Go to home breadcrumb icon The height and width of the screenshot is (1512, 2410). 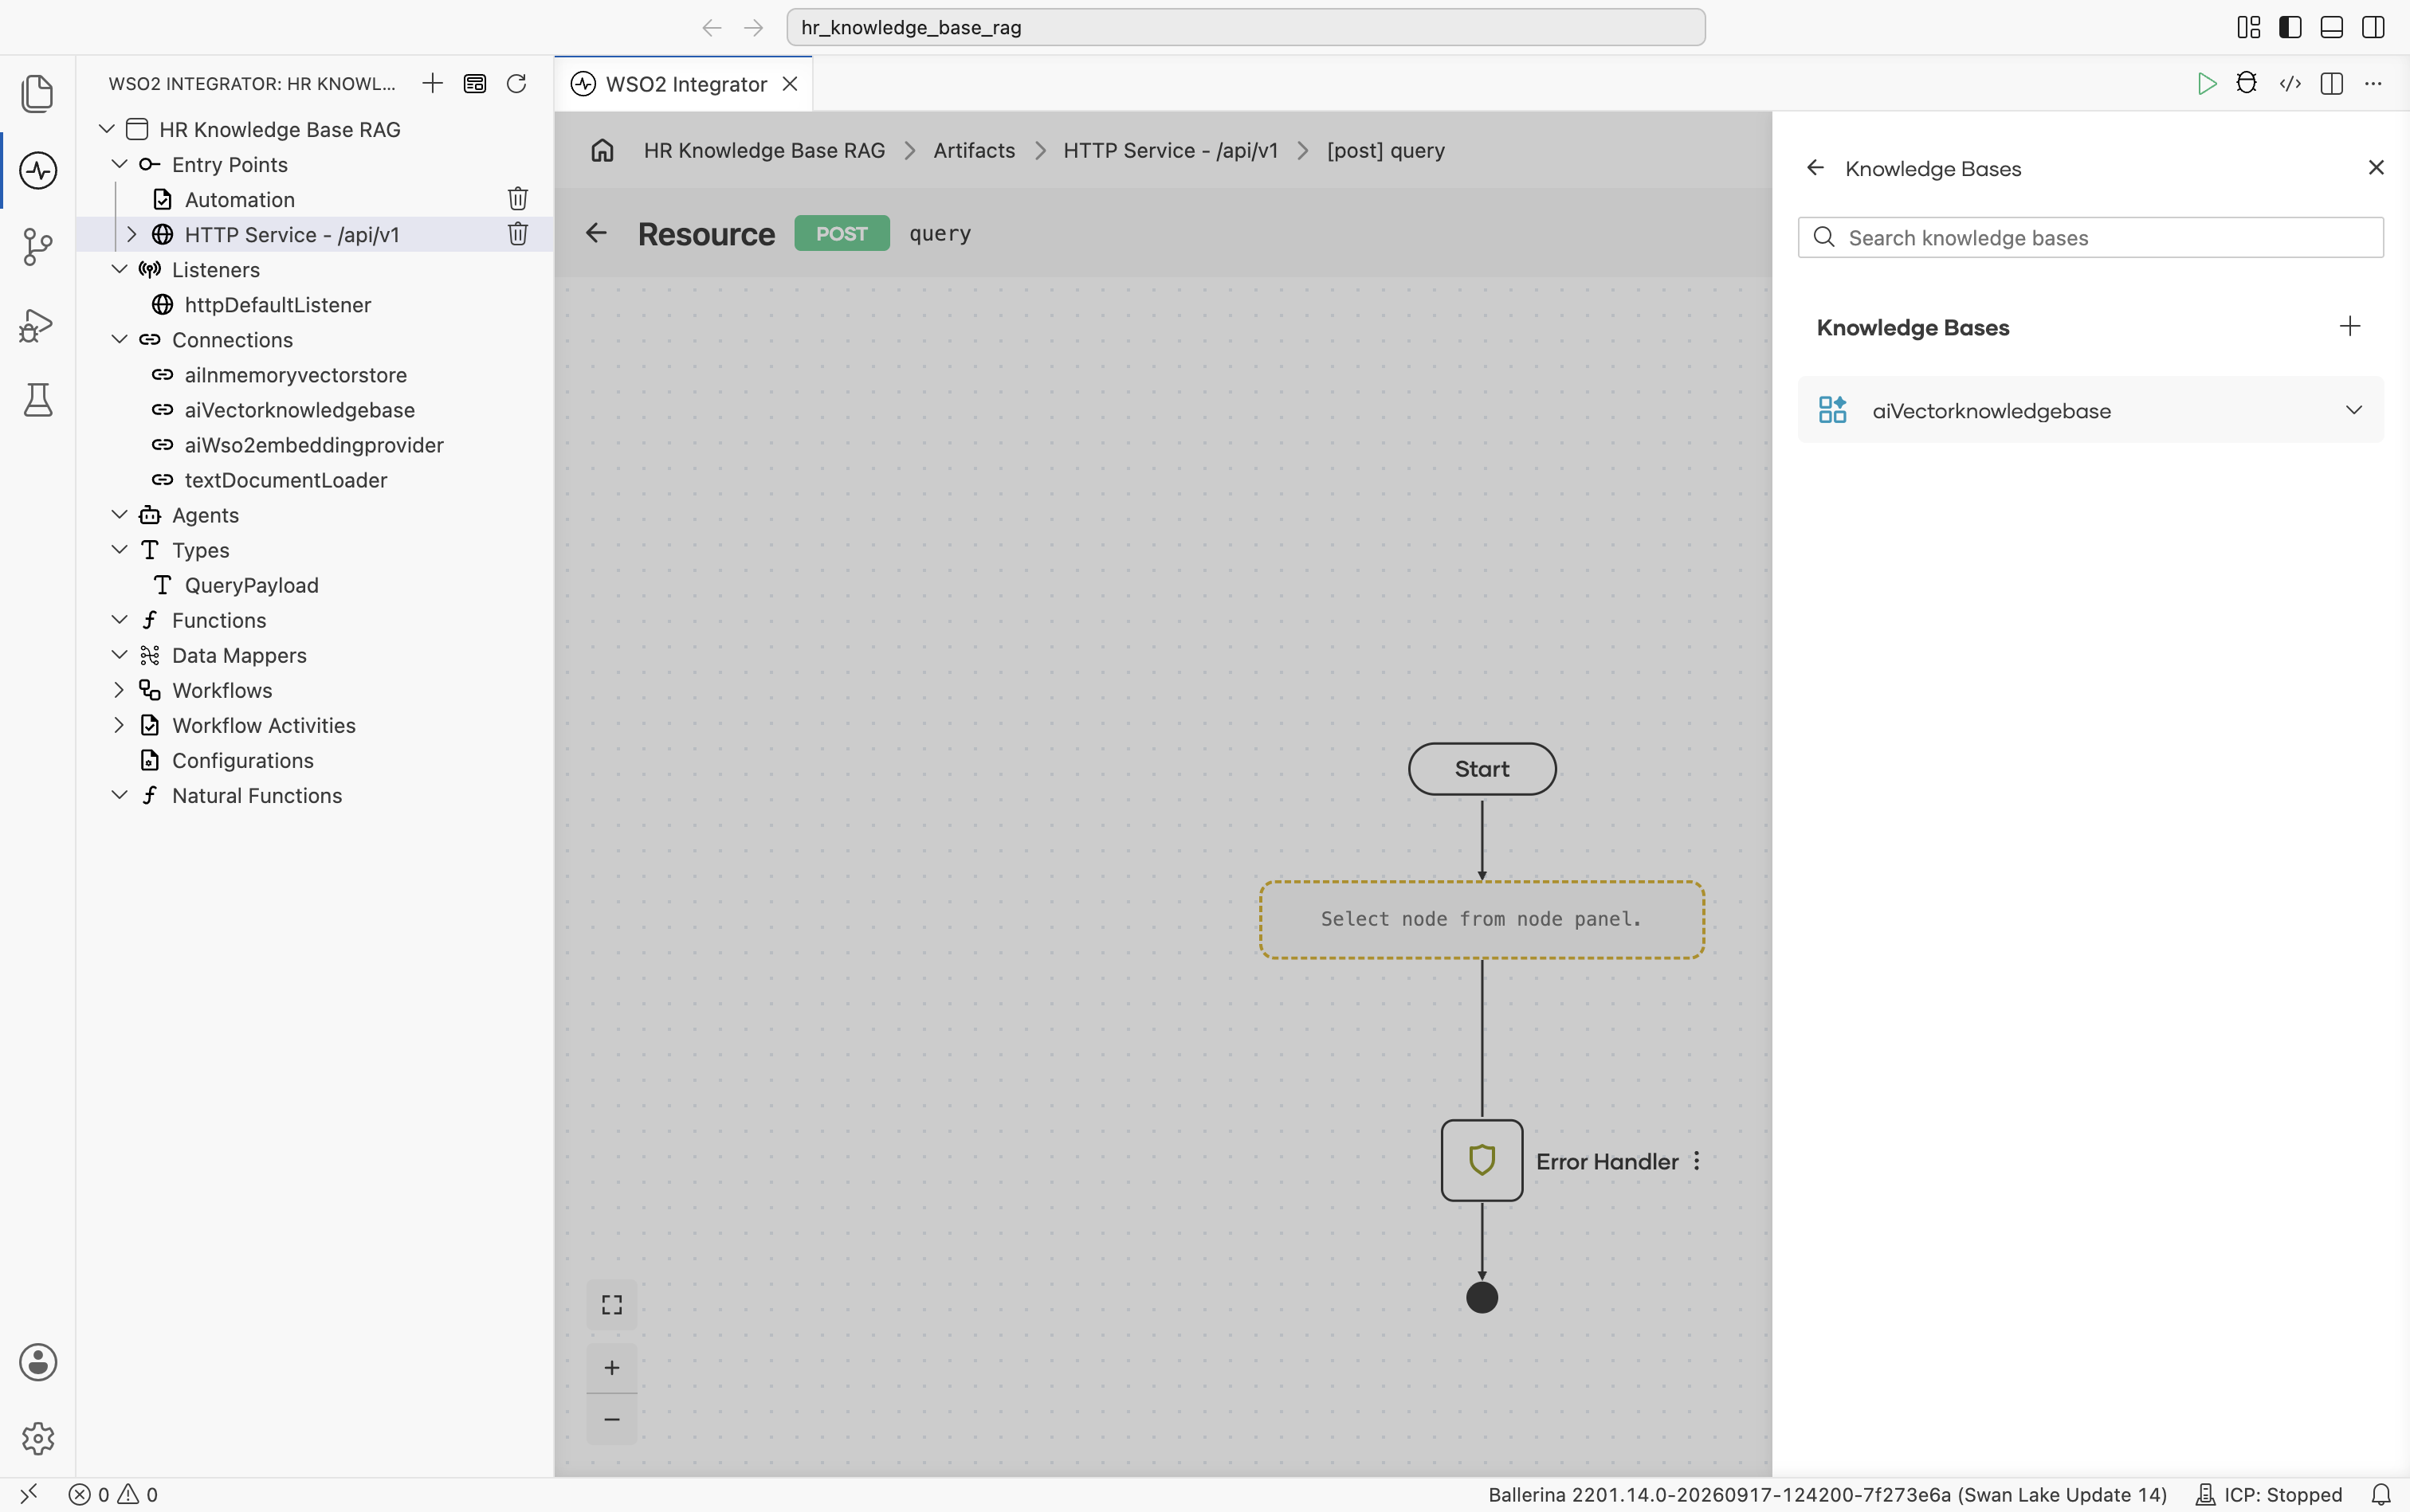click(602, 150)
